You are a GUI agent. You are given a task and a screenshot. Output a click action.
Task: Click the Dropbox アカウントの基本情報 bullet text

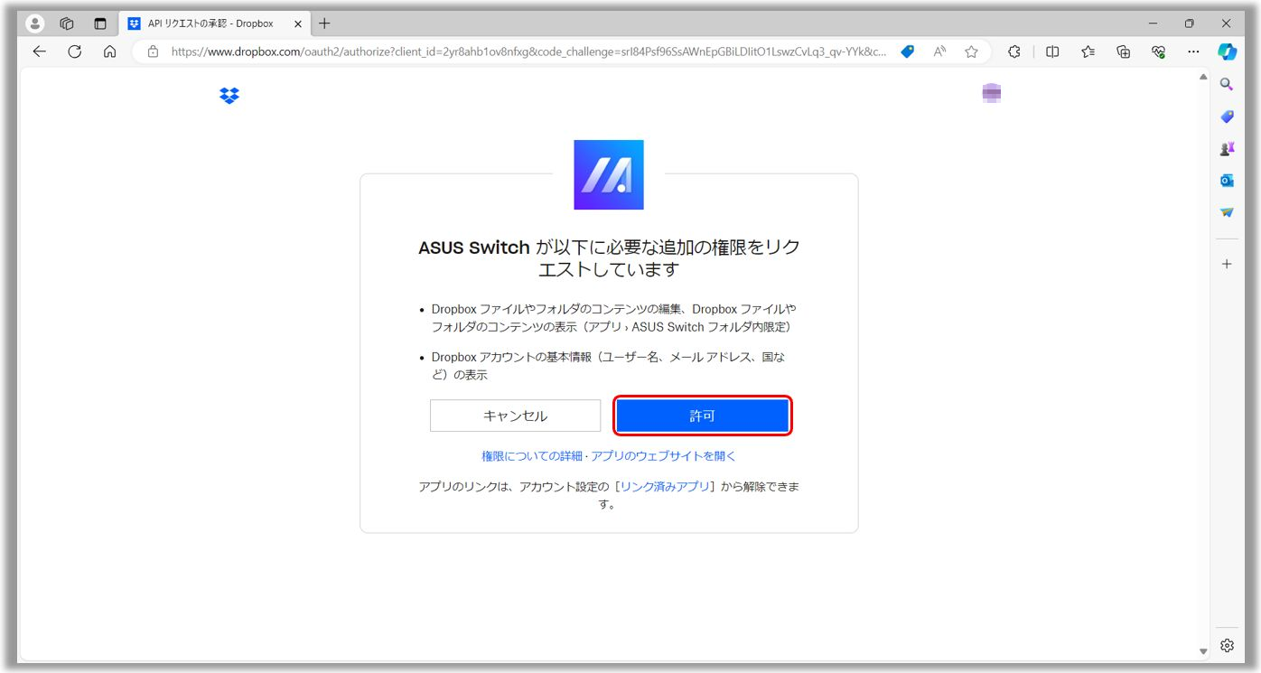[x=609, y=366]
